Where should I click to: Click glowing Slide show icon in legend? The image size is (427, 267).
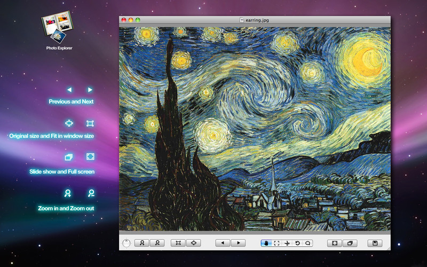[x=69, y=157]
